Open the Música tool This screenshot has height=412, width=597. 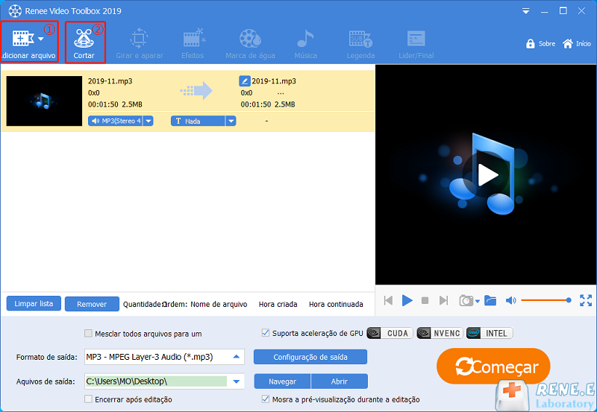pos(305,44)
